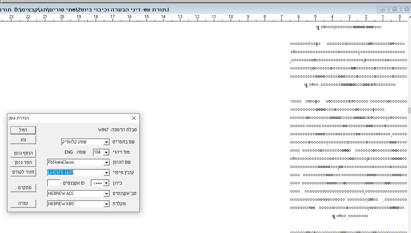
Task: Expand the UHEBFB.MAP mapping file dropdown arrow
Action: [x=106, y=173]
